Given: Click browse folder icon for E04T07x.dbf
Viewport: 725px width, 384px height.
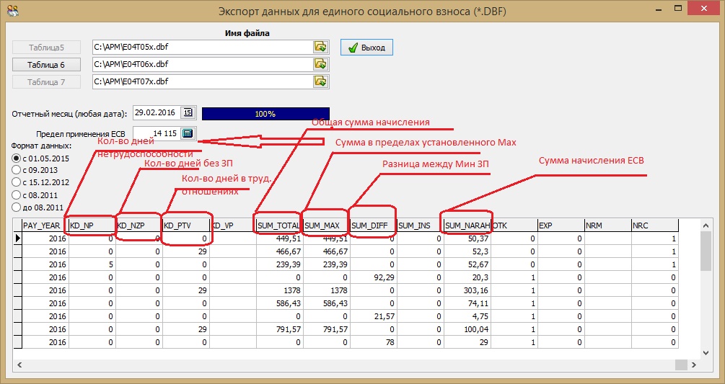Looking at the screenshot, I should coord(320,81).
